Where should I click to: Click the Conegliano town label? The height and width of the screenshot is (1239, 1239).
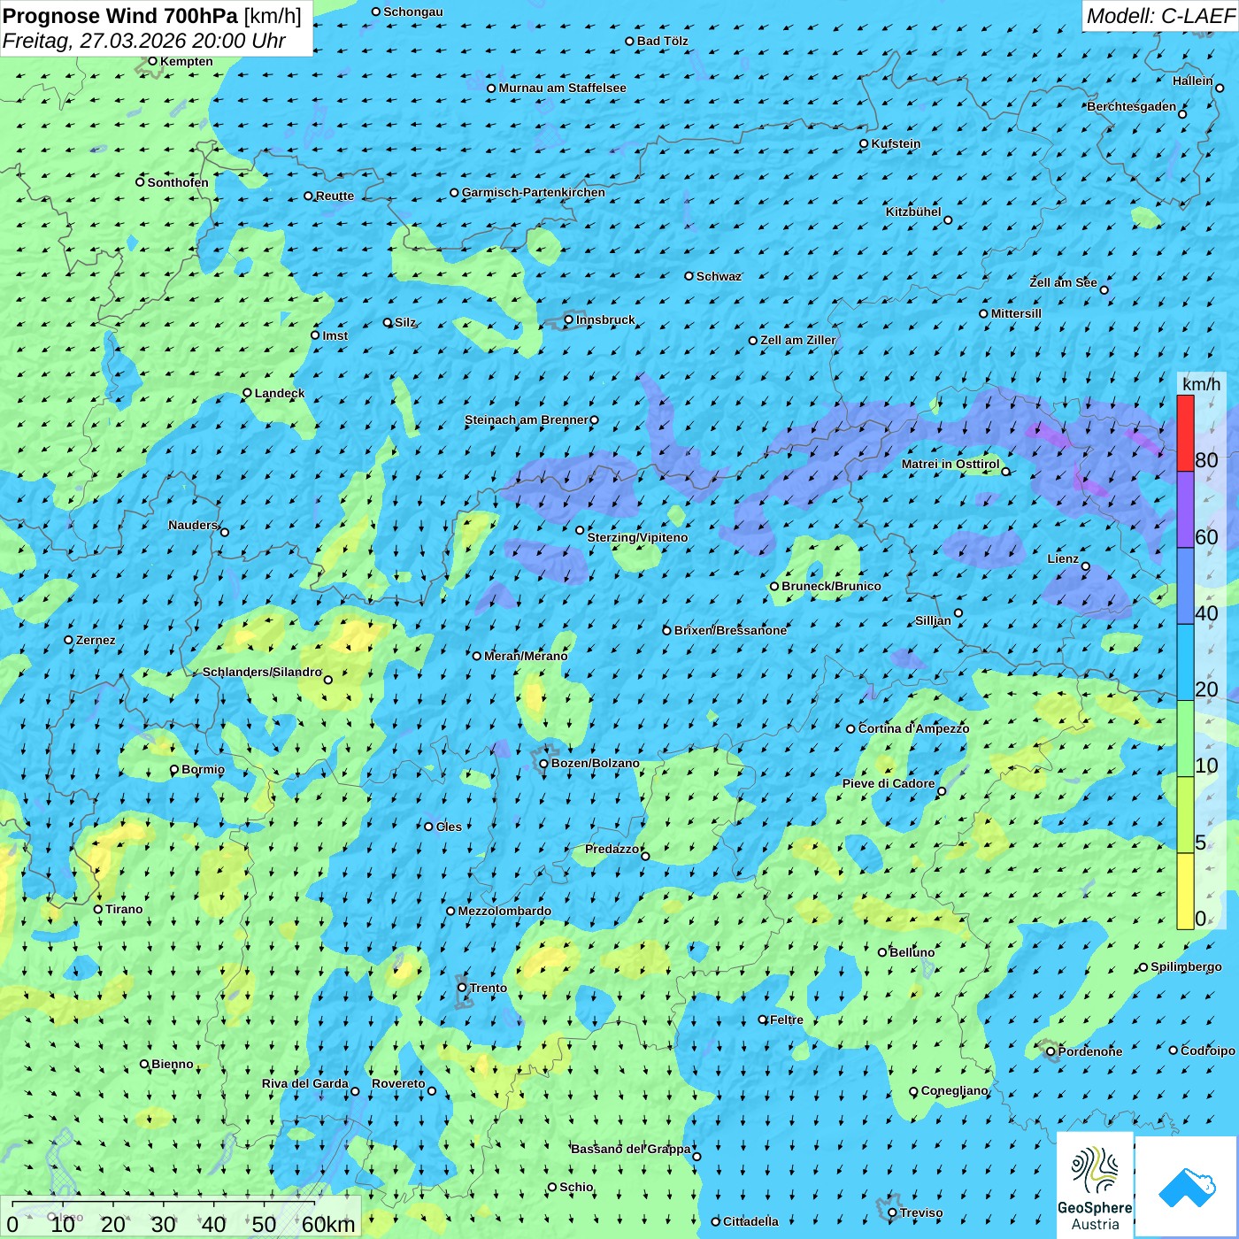(954, 1090)
